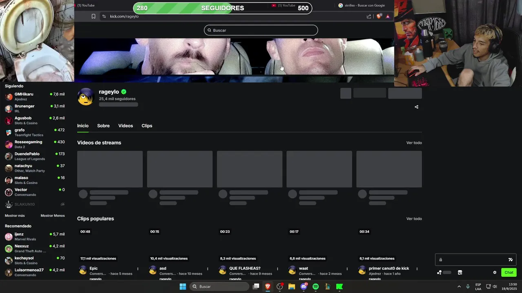The width and height of the screenshot is (522, 293).
Task: Bookmark this page with the bookmark icon
Action: (93, 16)
